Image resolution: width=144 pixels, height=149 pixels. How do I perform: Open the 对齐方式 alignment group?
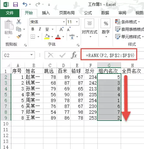click(89, 28)
